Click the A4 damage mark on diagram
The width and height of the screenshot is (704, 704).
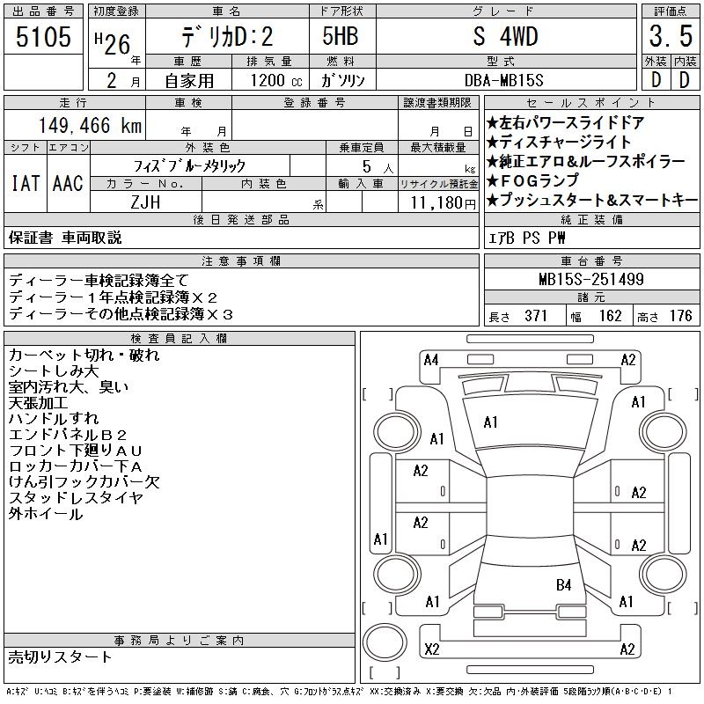431,360
